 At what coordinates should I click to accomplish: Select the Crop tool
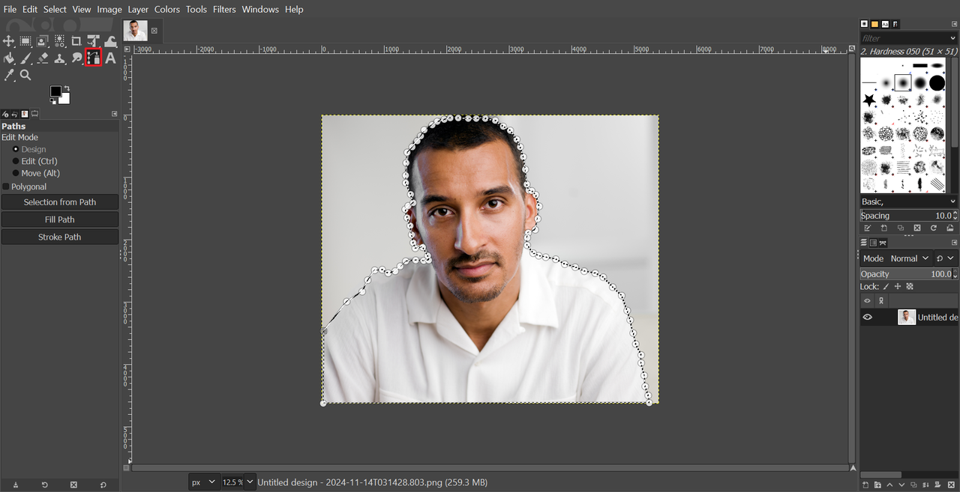click(76, 41)
